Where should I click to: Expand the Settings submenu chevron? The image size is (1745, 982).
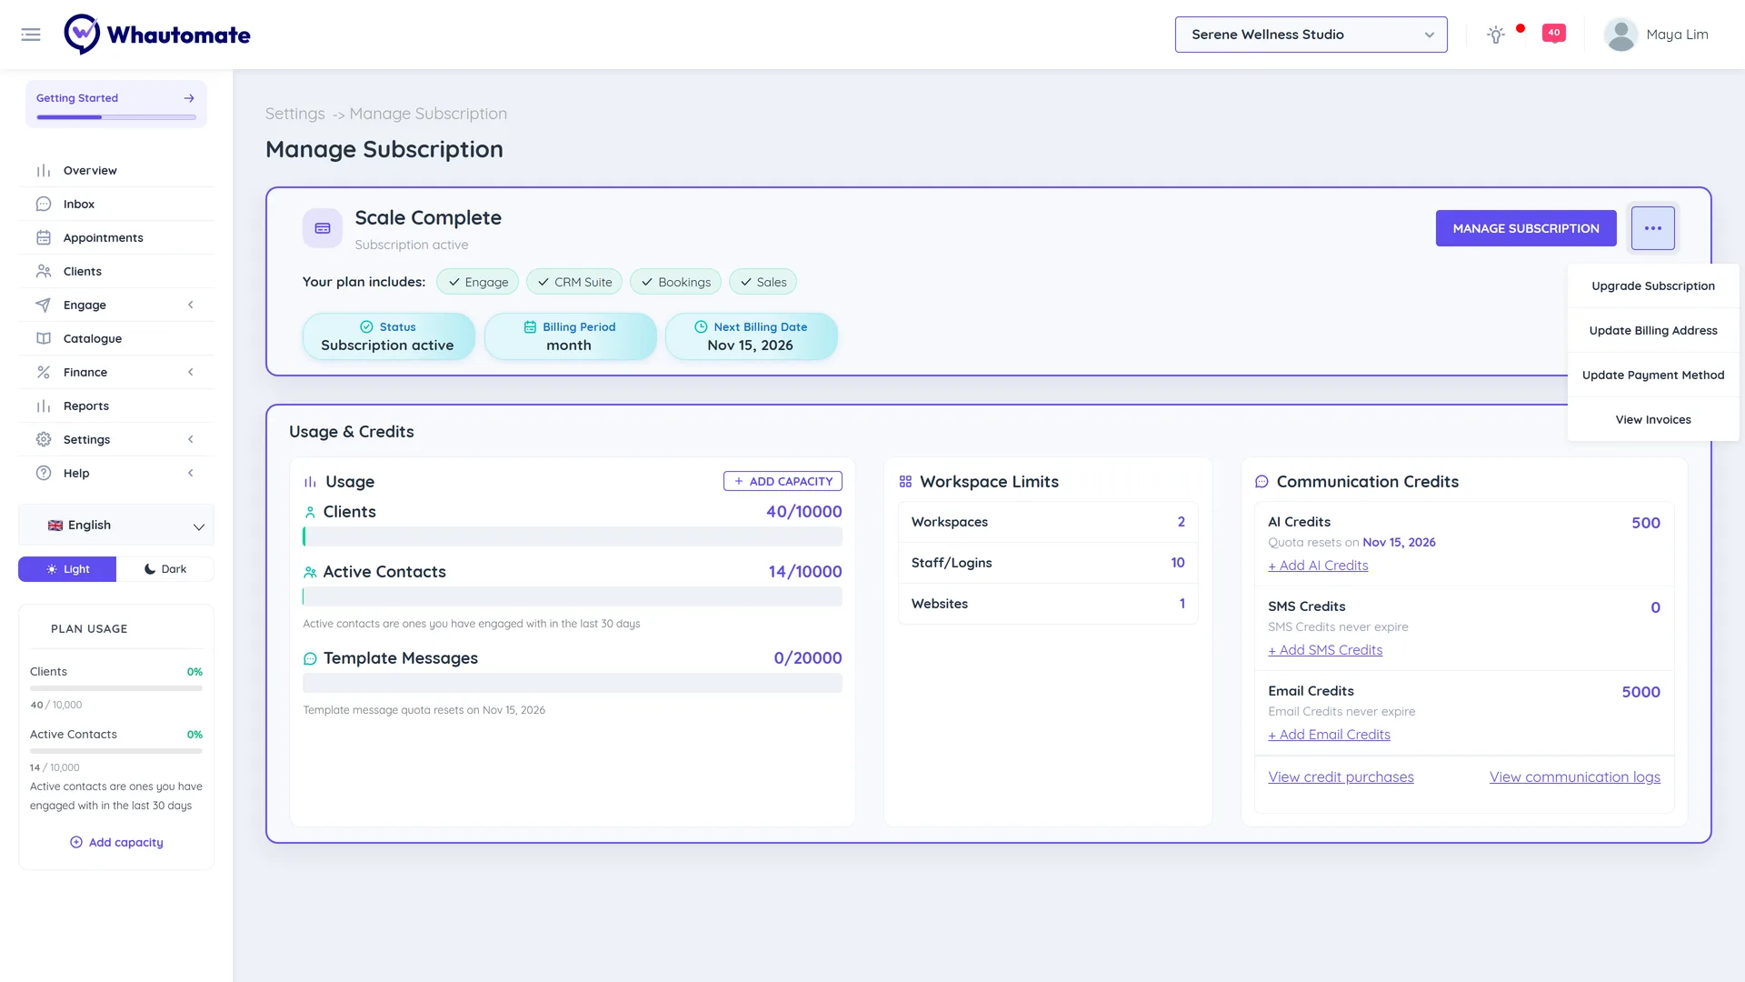(x=191, y=440)
